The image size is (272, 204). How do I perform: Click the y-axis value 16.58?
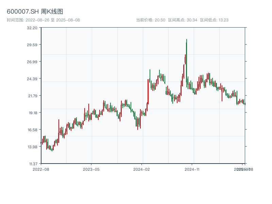click(33, 130)
